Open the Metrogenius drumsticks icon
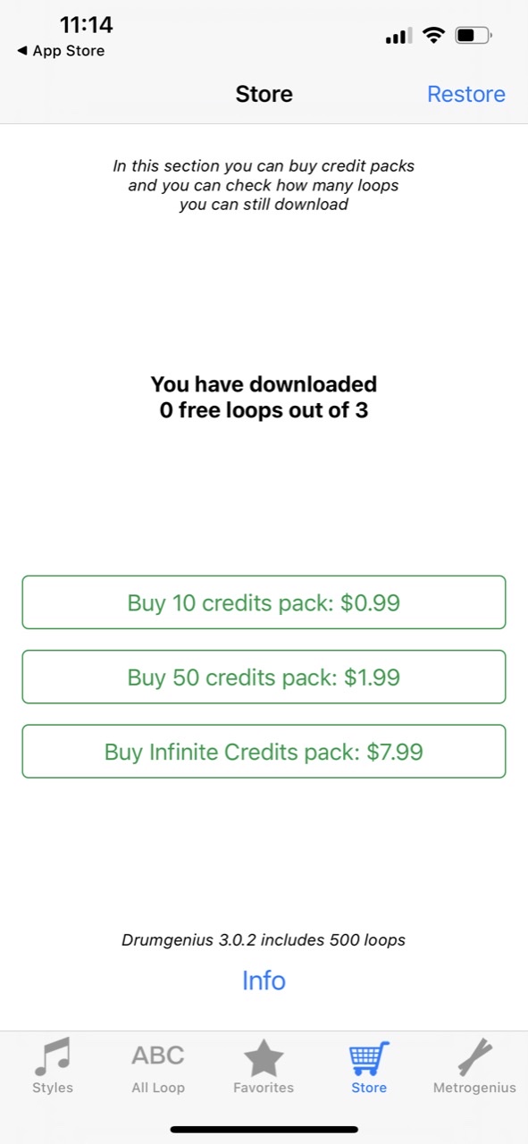528x1144 pixels. [474, 1057]
